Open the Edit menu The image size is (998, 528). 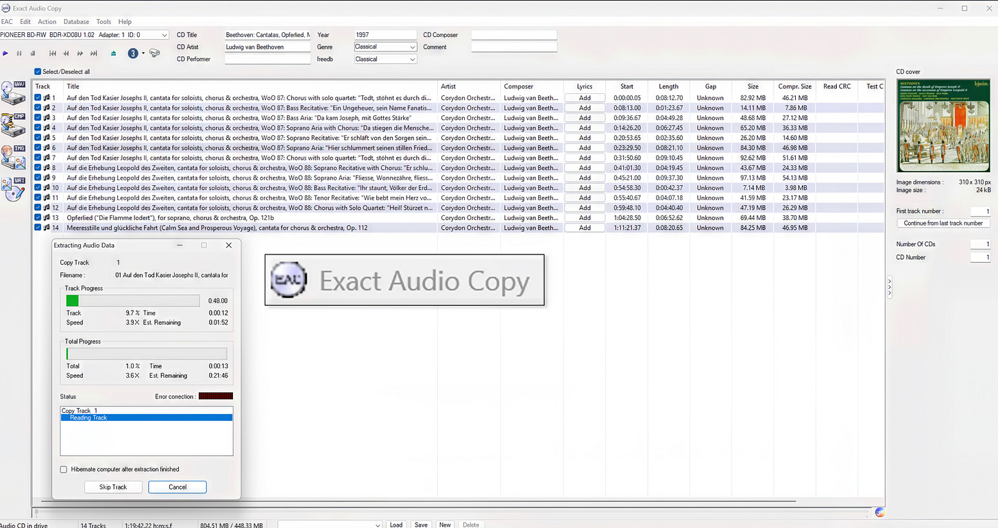click(25, 22)
